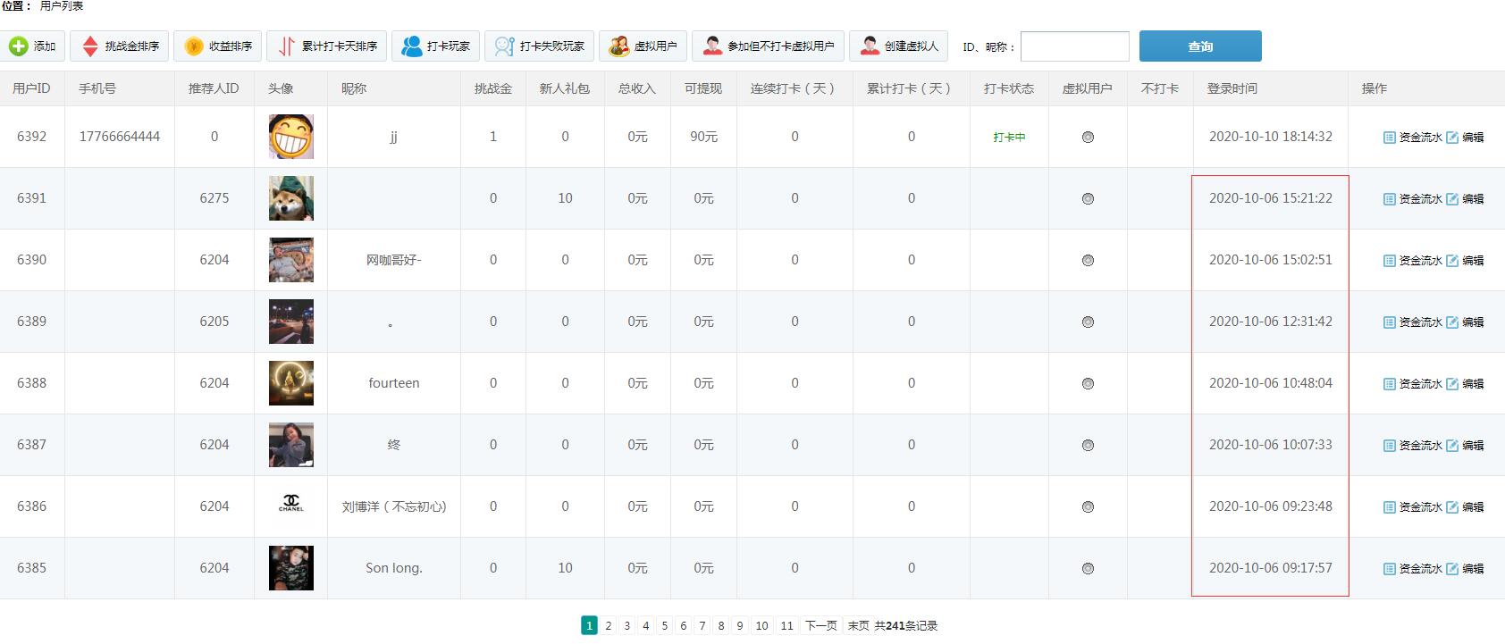Edit user 6390
1505x644 pixels.
[x=1466, y=261]
